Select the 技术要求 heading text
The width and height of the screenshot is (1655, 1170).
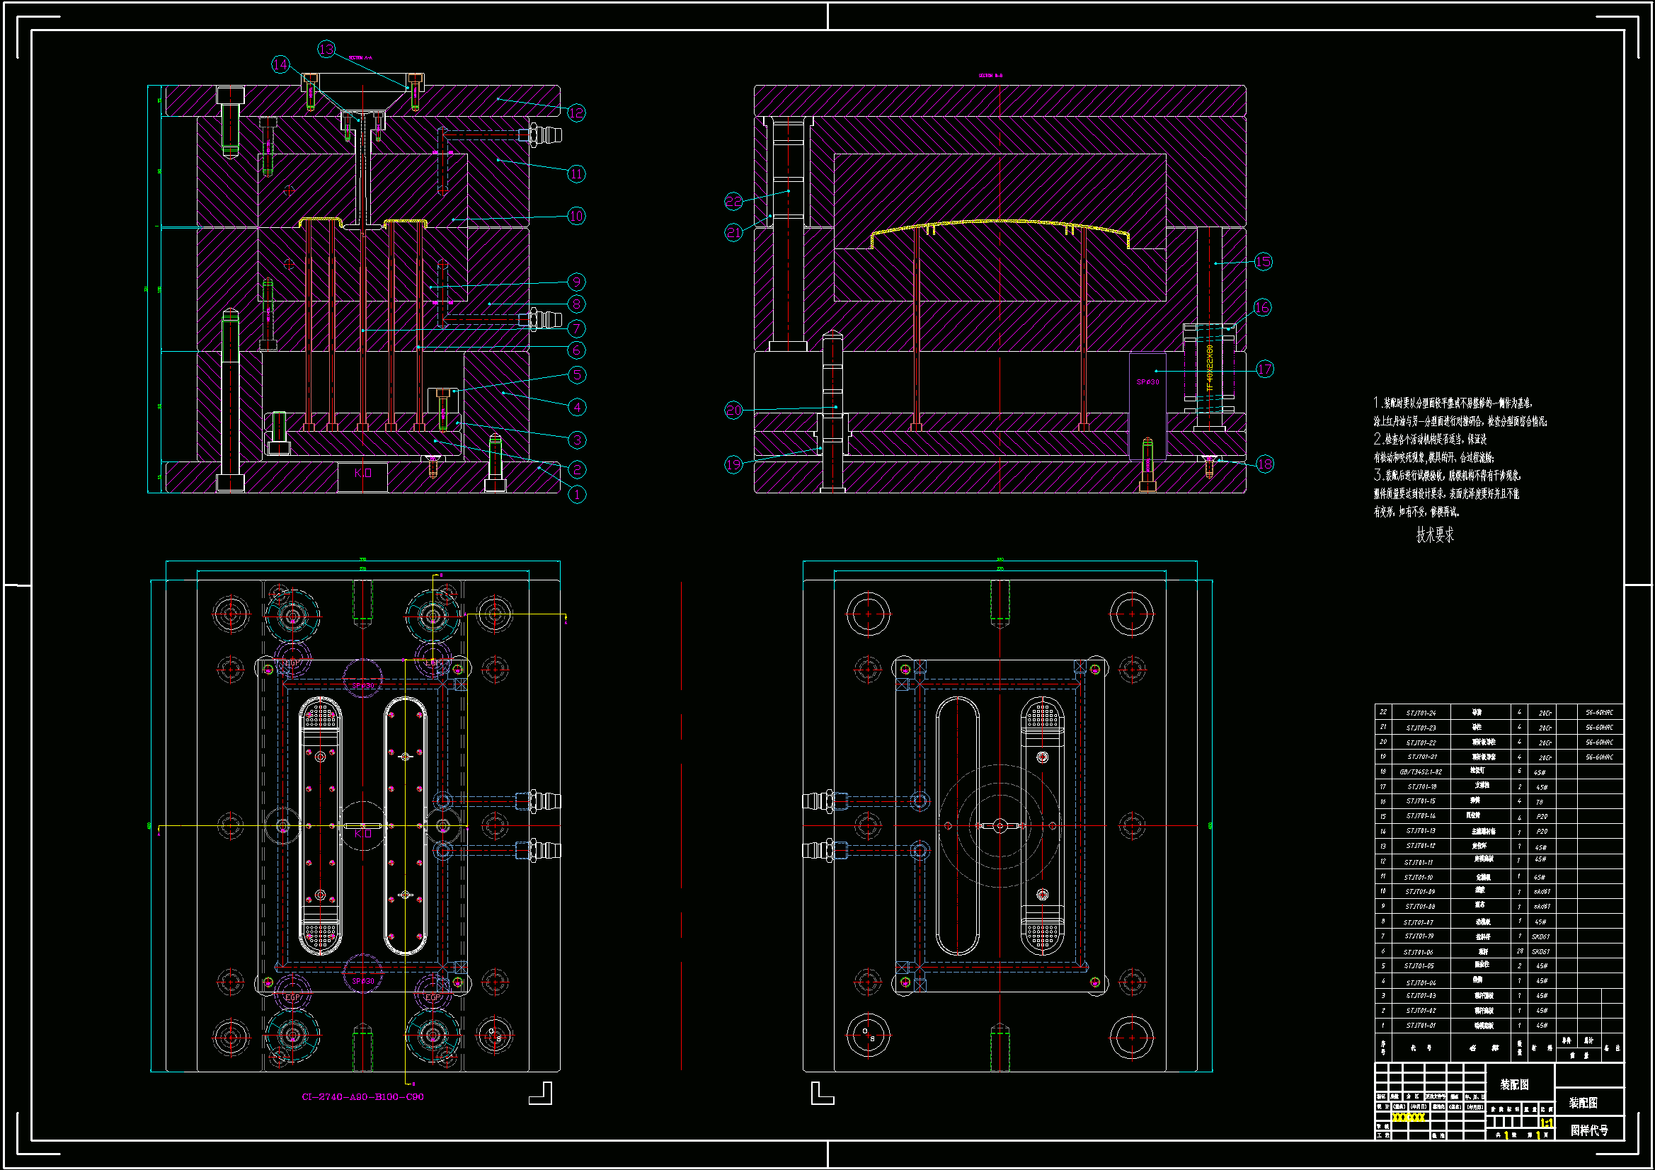(1434, 535)
